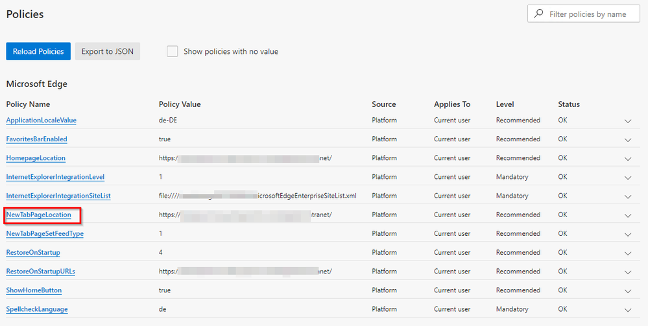Click Mandatory level in SpellcheckLanguage row
This screenshot has height=326, width=648.
click(x=512, y=309)
